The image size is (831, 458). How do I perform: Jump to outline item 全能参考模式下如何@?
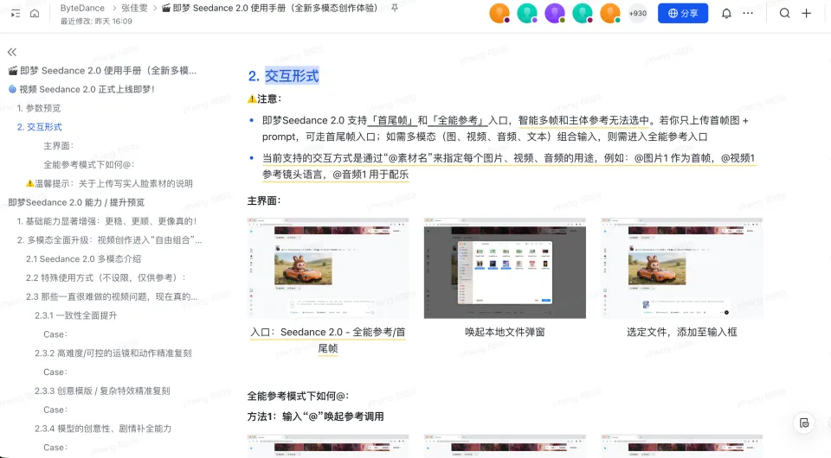pyautogui.click(x=88, y=164)
